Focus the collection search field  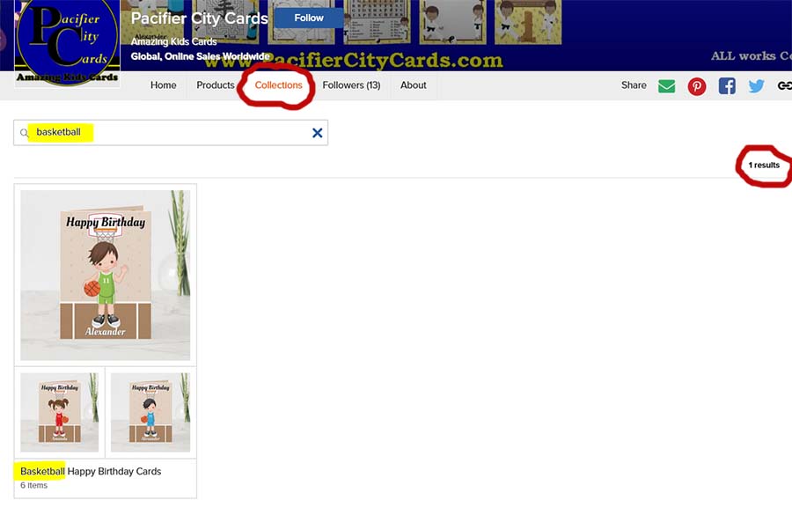pos(171,133)
